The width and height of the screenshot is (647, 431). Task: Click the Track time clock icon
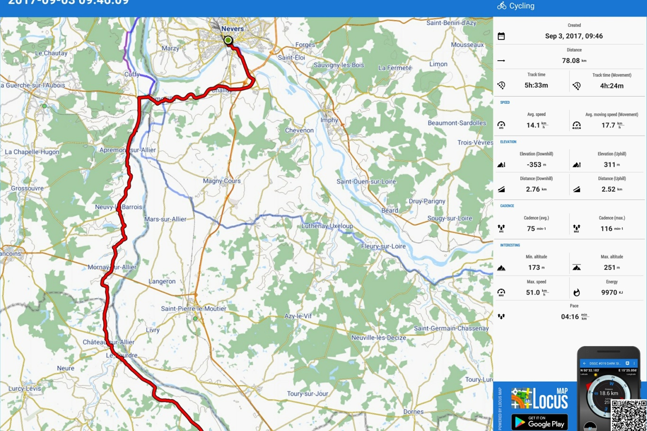pyautogui.click(x=501, y=86)
